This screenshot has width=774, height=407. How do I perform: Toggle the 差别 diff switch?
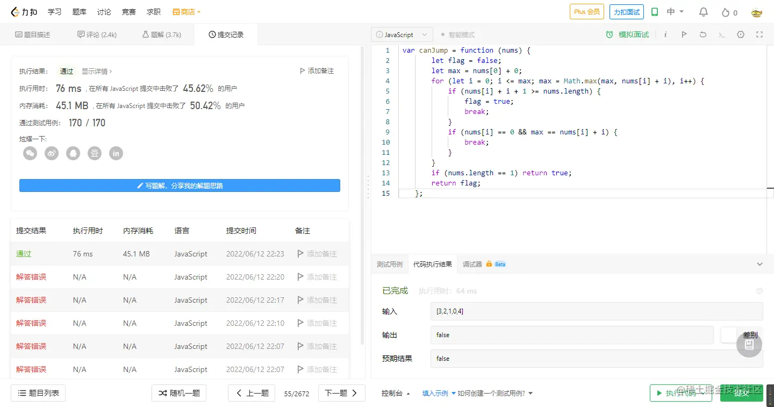click(729, 335)
